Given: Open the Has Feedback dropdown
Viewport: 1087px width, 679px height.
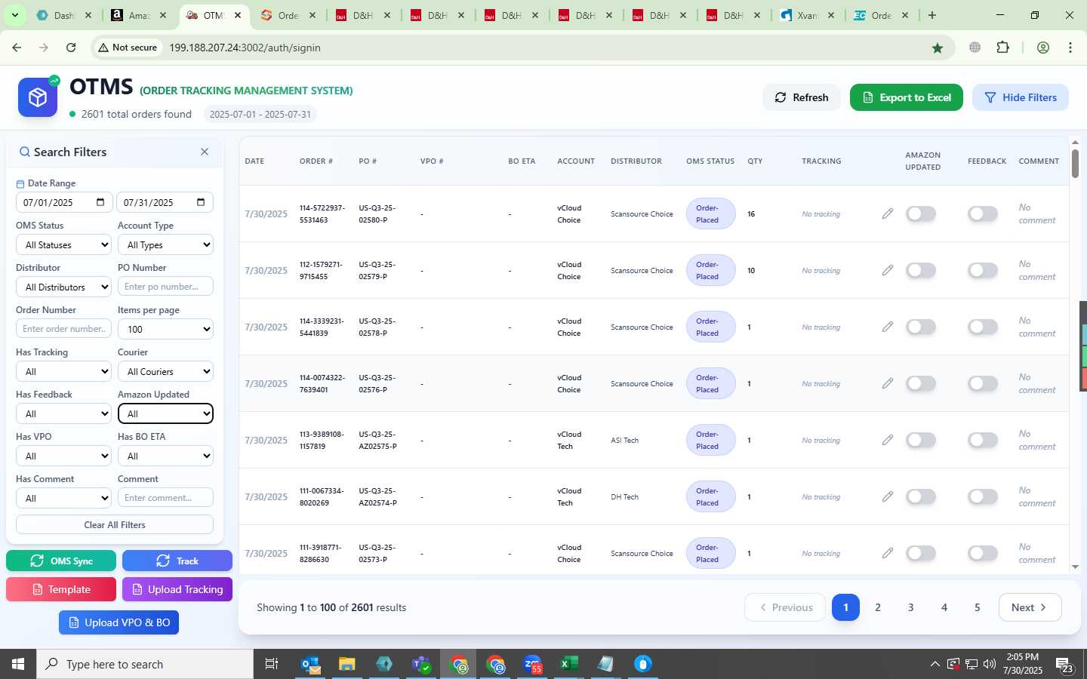Looking at the screenshot, I should tap(64, 413).
